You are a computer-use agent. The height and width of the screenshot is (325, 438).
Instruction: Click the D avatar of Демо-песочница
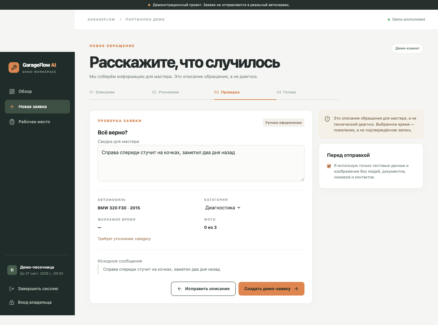pyautogui.click(x=12, y=270)
